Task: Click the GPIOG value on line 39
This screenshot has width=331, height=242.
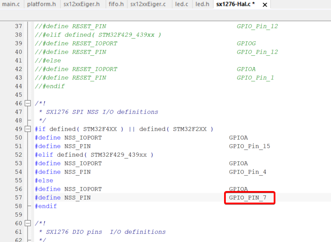Action: click(247, 43)
